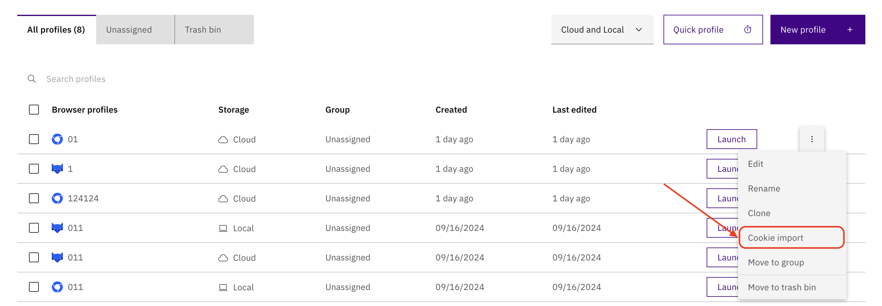Click the Browser profiles column header

84,110
